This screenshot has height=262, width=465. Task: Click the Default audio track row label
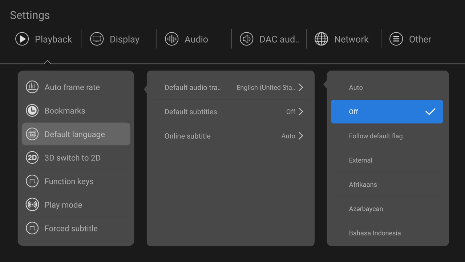(193, 87)
